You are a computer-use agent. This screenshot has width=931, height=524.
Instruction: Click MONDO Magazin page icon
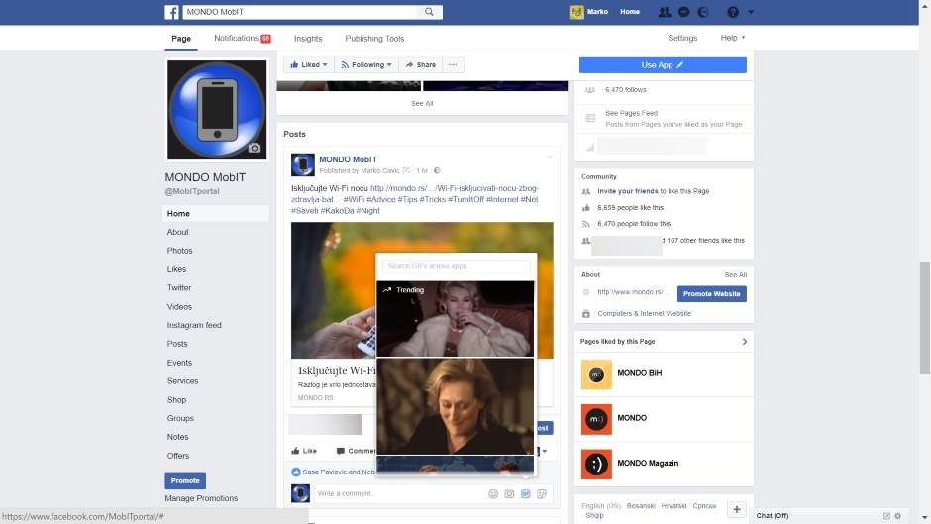tap(596, 464)
